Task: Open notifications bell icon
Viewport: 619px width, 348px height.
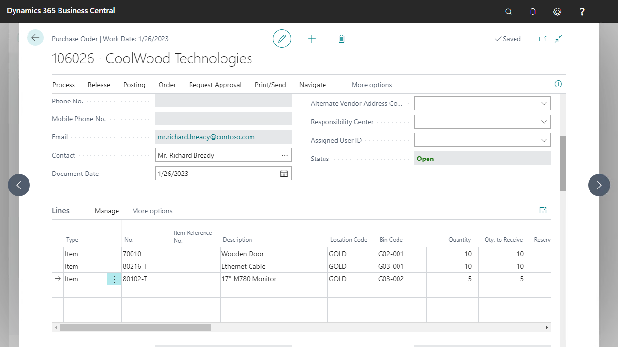Action: click(533, 12)
